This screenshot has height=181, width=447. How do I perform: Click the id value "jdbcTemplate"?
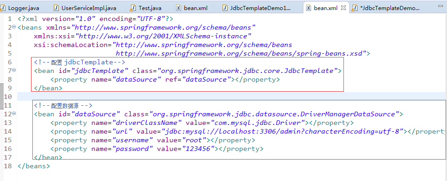(100, 71)
